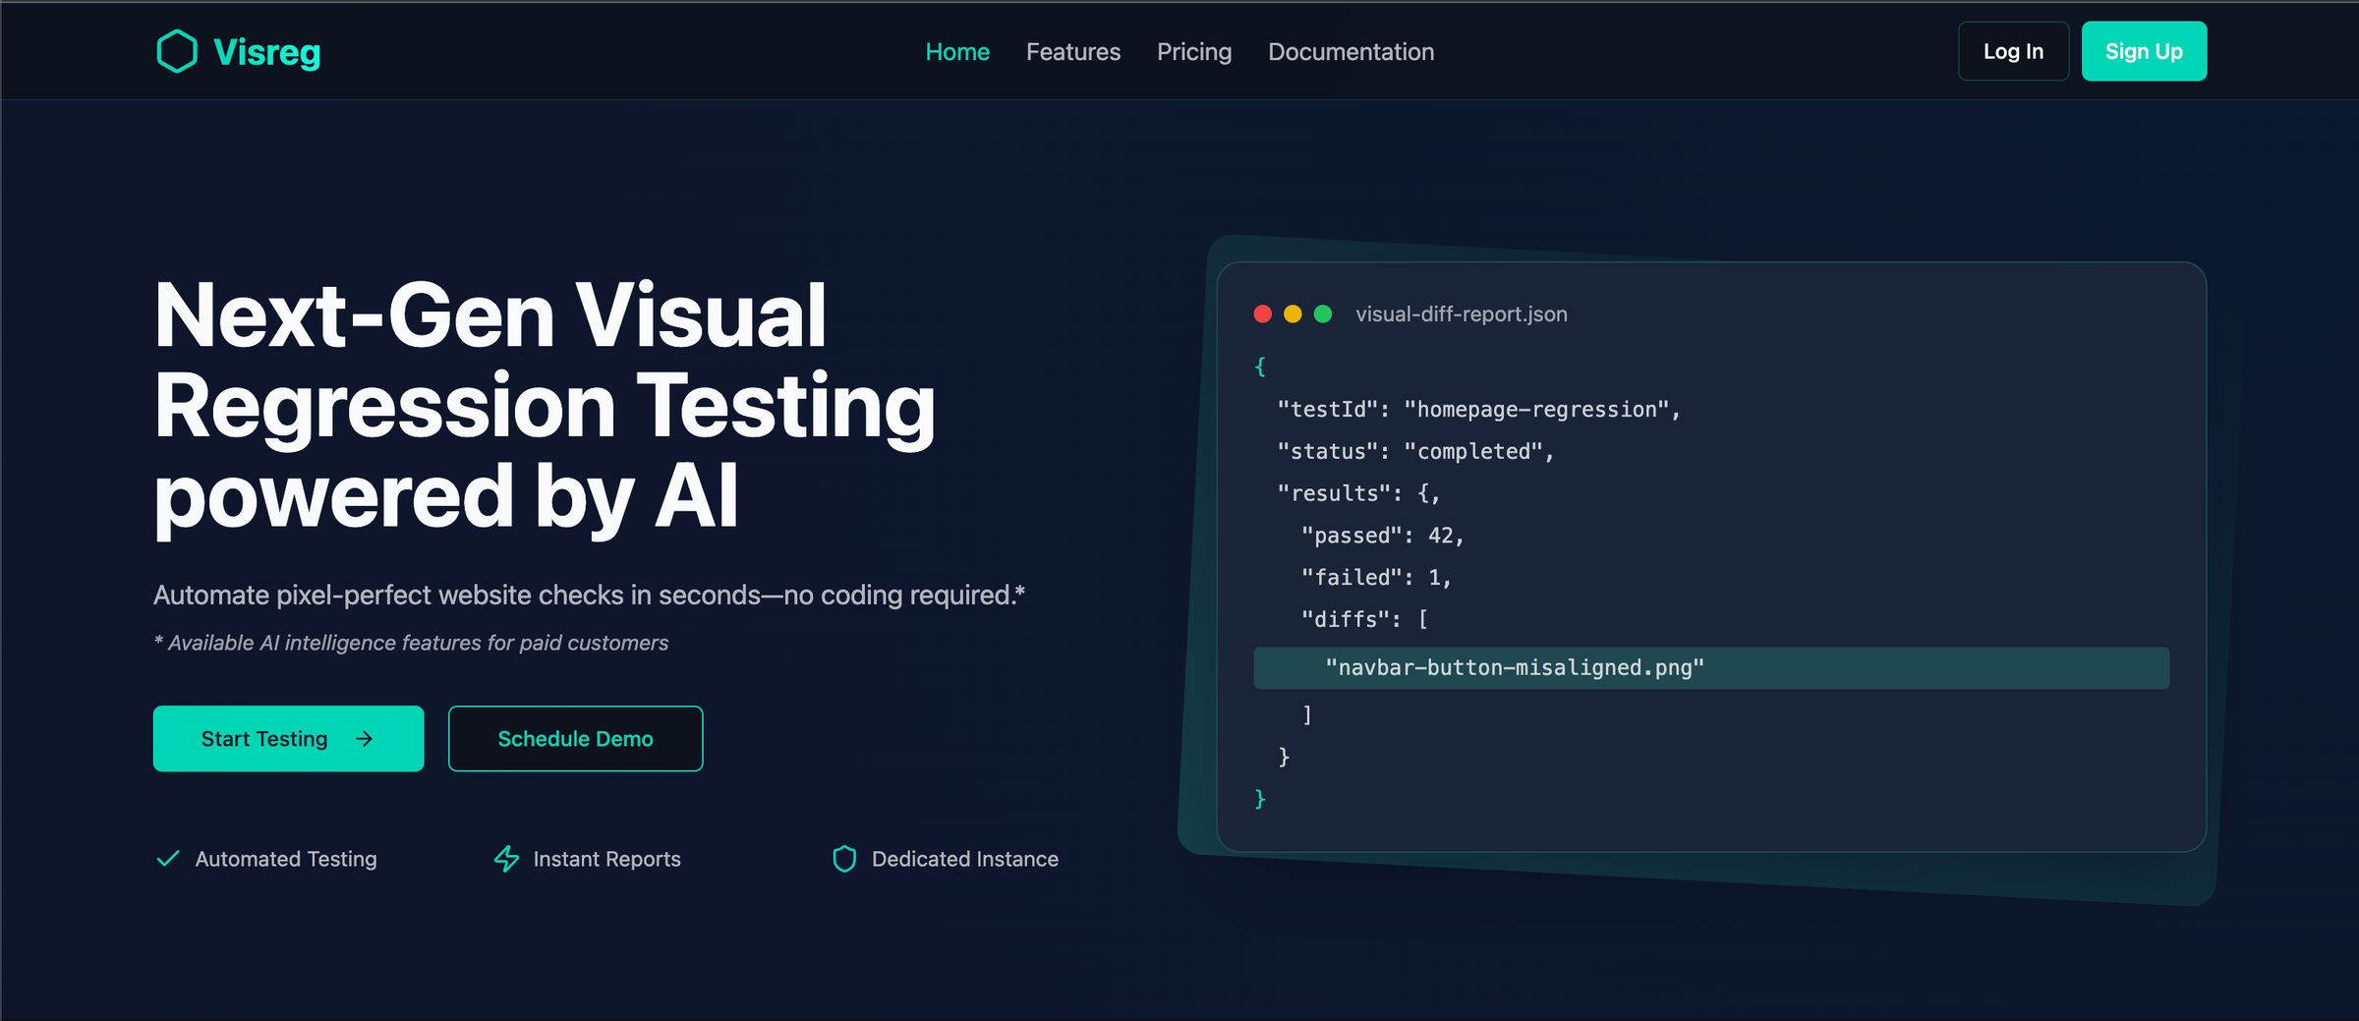Open the Features navigation item
2359x1021 pixels.
tap(1073, 51)
